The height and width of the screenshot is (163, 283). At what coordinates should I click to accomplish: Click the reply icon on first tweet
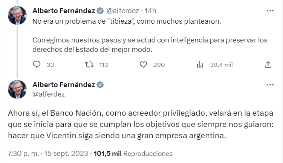pos(37,65)
